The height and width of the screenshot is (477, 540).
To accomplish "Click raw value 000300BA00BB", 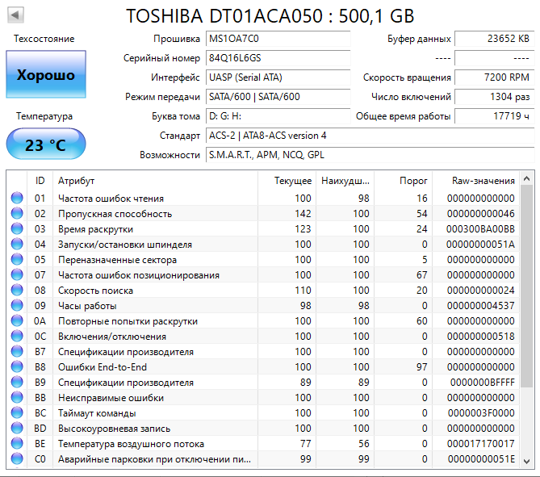I will point(480,228).
